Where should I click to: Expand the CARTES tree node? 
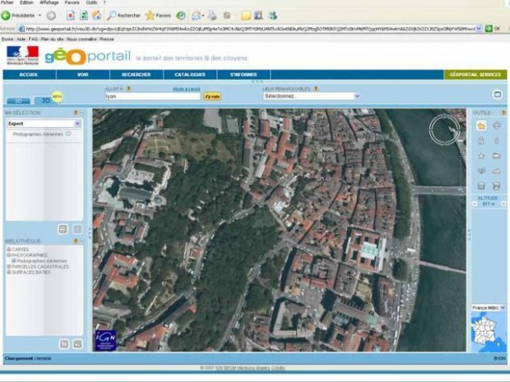click(9, 250)
